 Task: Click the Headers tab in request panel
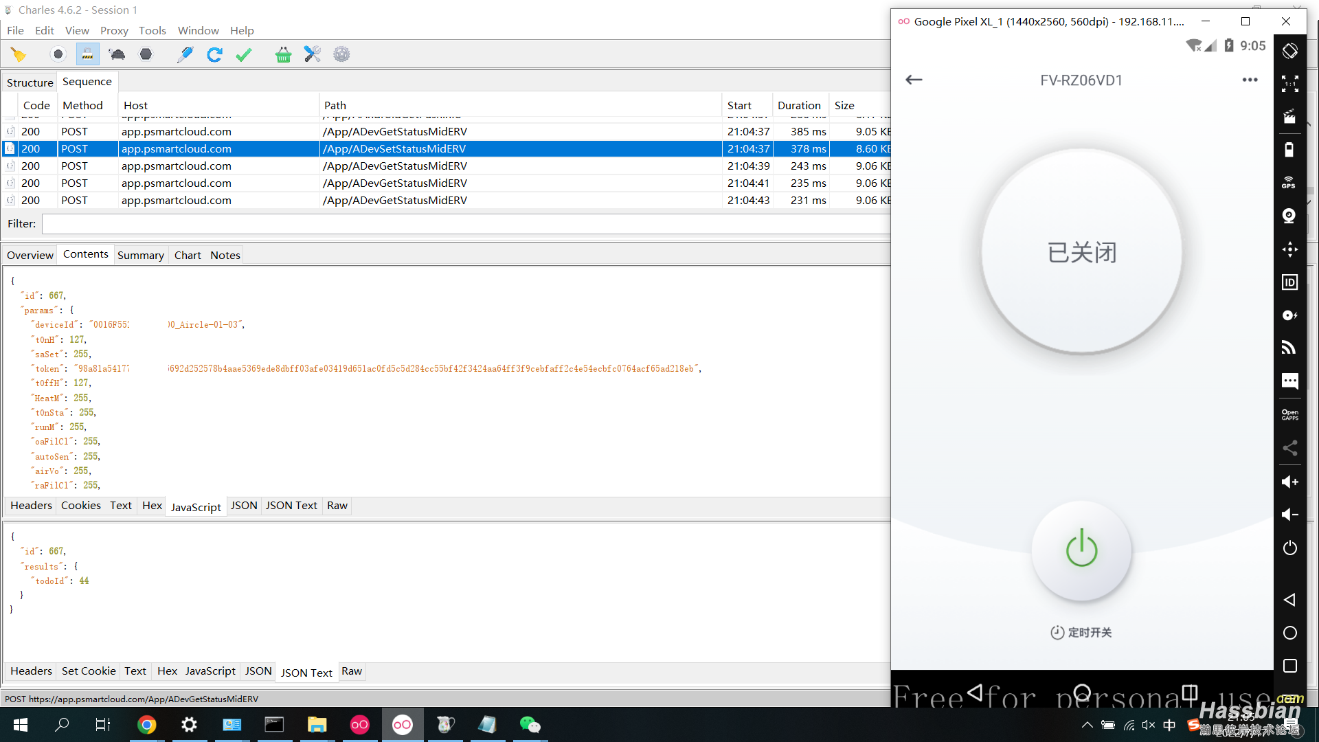pyautogui.click(x=30, y=506)
